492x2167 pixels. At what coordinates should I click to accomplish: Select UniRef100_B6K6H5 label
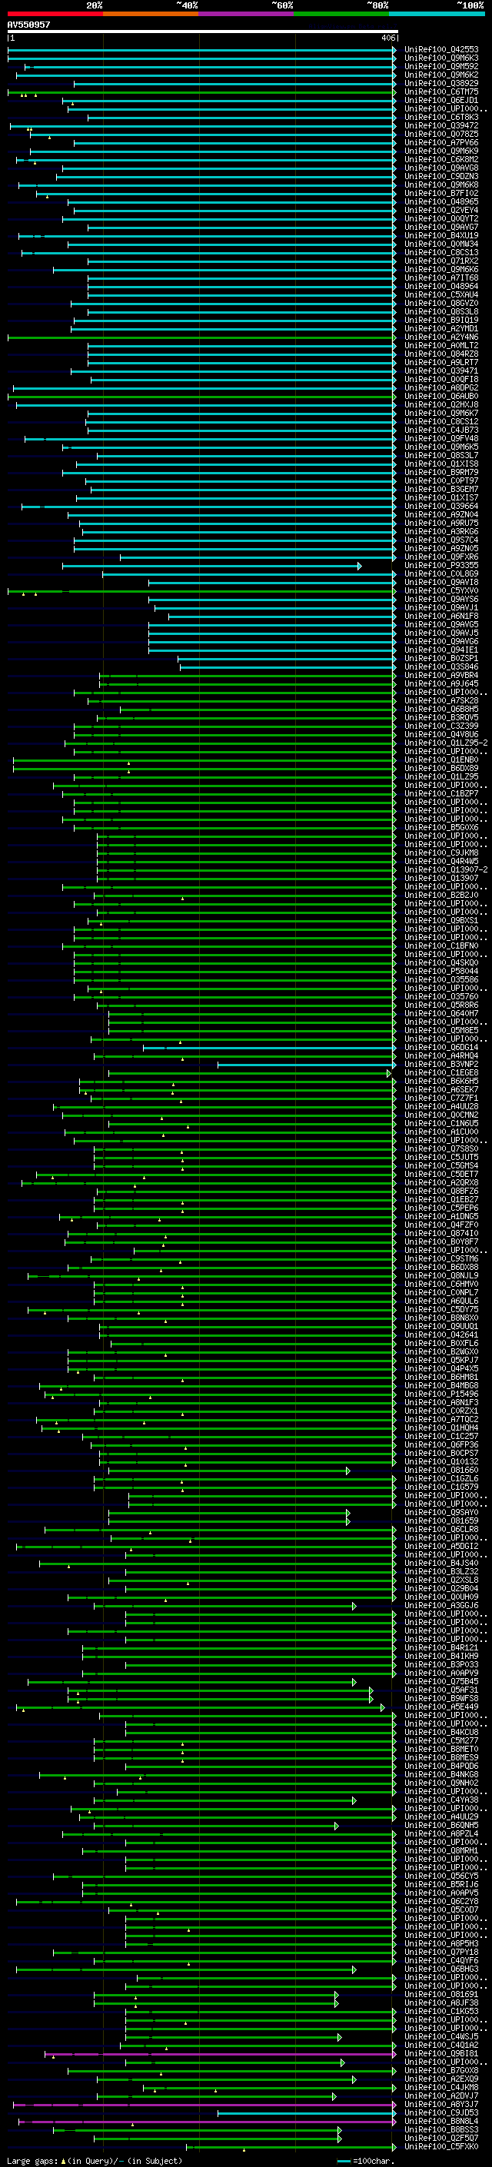coord(441,1082)
